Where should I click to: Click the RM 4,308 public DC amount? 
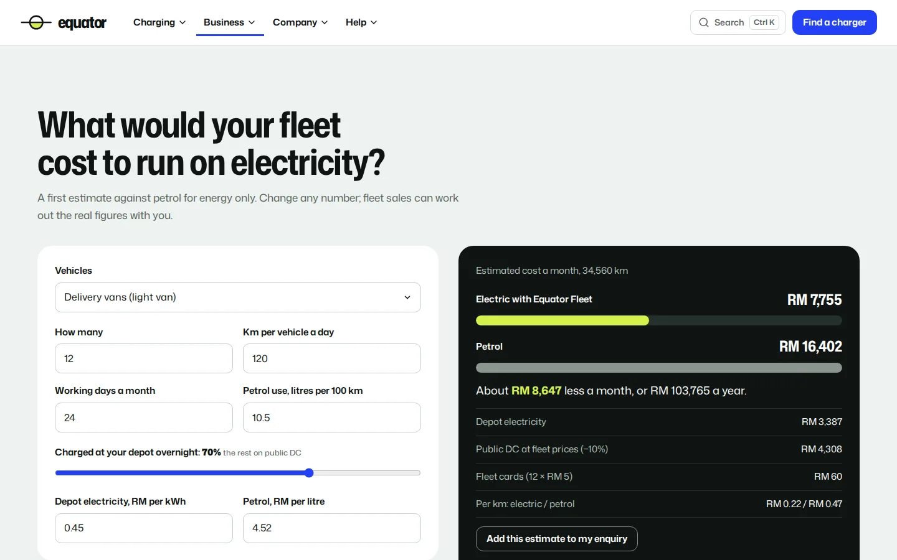click(x=821, y=449)
